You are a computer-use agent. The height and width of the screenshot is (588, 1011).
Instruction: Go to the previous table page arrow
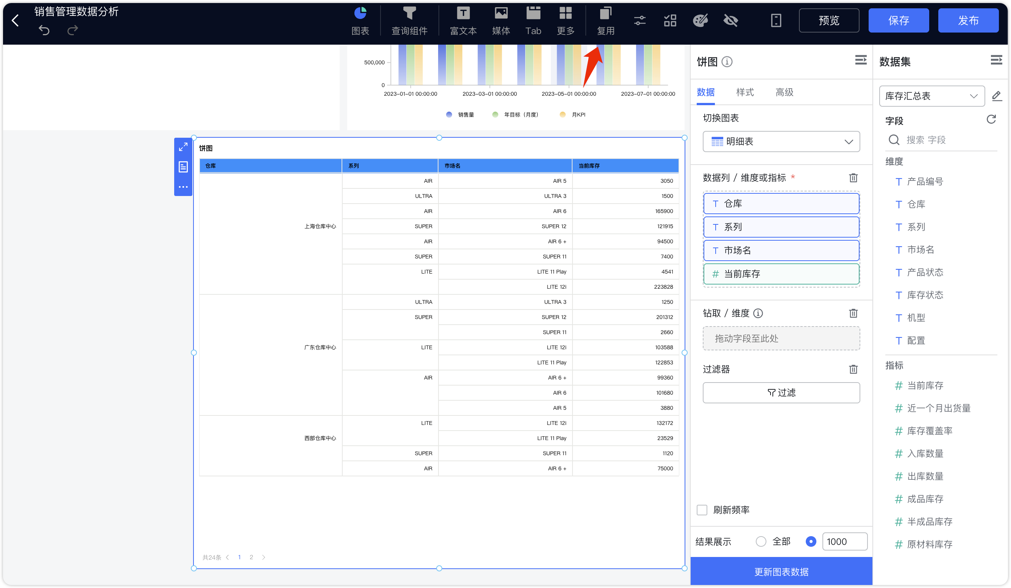(228, 557)
